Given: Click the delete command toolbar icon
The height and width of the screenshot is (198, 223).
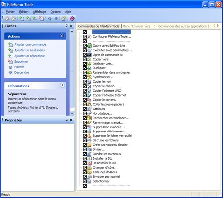Looking at the screenshot, I should pyautogui.click(x=41, y=19).
